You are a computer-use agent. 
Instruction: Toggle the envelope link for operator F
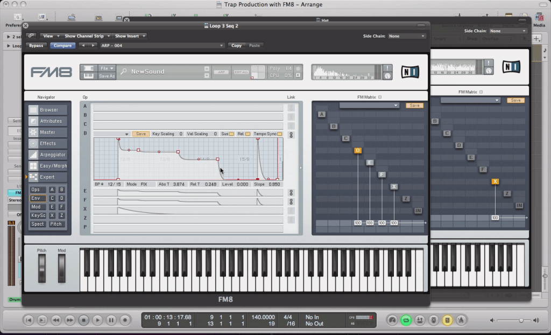[x=291, y=201]
